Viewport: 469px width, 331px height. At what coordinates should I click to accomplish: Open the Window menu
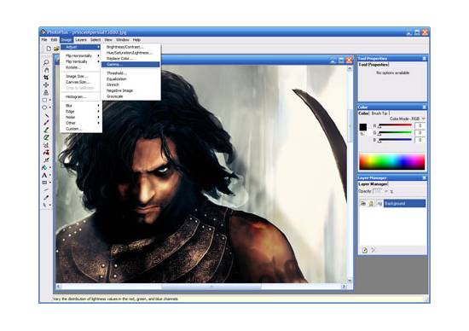pyautogui.click(x=123, y=40)
